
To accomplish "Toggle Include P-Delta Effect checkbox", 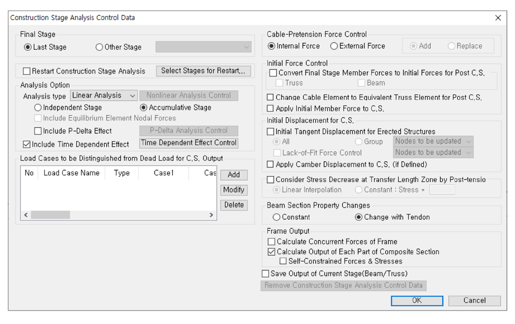I will [x=38, y=131].
